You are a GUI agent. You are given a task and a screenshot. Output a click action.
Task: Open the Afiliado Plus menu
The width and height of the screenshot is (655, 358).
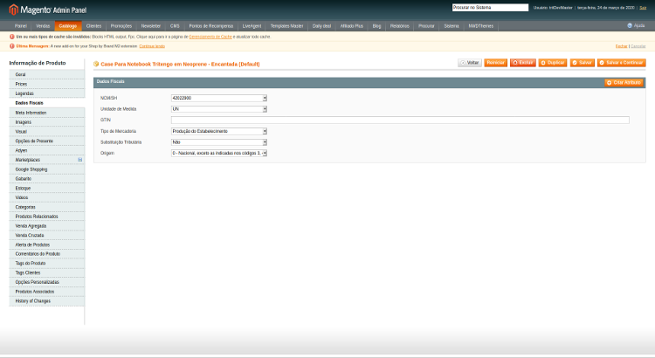(x=352, y=26)
